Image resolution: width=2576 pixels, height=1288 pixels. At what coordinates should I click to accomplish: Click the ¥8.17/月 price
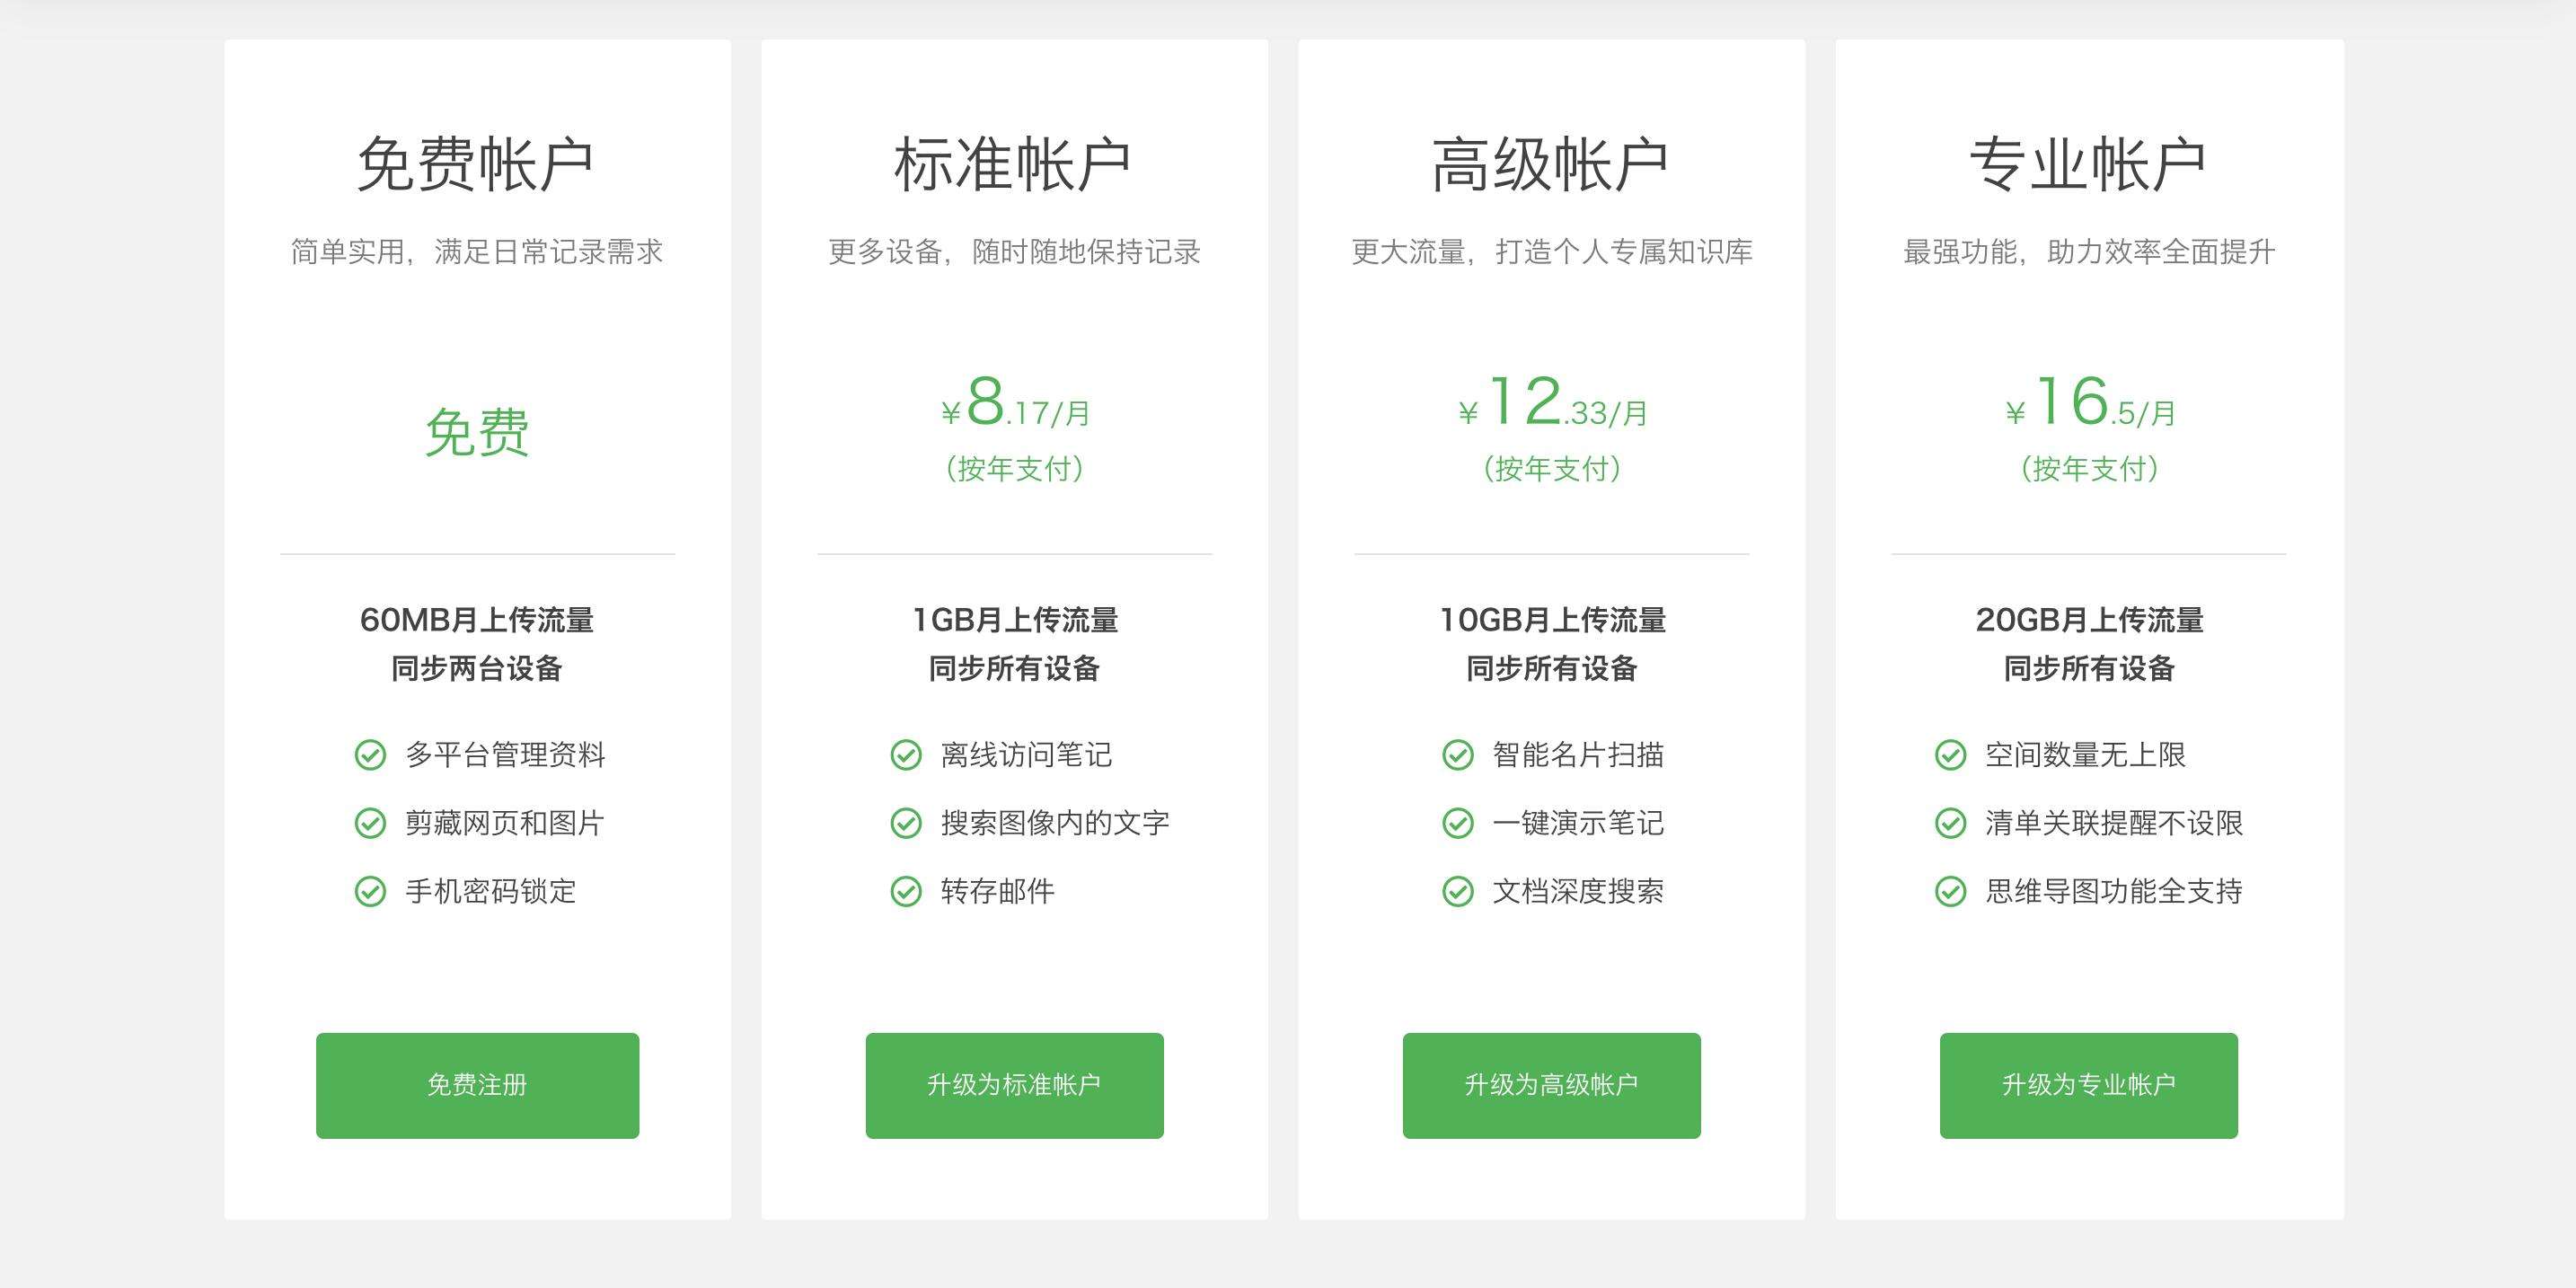1015,402
